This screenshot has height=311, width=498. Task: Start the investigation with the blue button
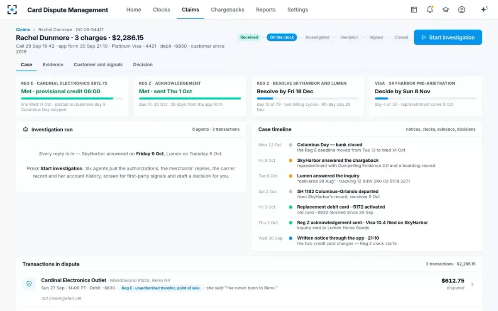[448, 37]
